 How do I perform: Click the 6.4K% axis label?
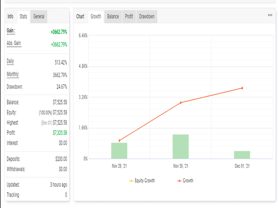pos(83,36)
